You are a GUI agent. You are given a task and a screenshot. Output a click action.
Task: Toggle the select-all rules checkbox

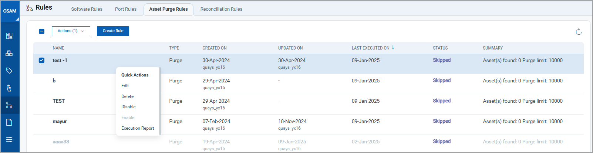(x=41, y=31)
